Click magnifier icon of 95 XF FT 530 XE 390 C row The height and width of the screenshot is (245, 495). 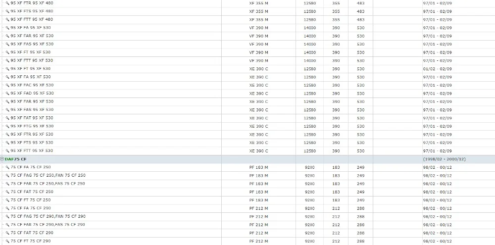click(7, 68)
